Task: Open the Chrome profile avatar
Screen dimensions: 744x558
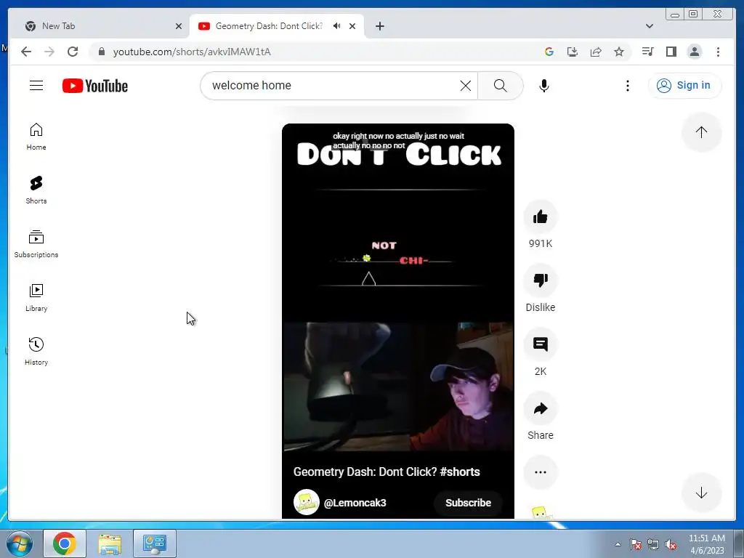Action: click(x=694, y=52)
